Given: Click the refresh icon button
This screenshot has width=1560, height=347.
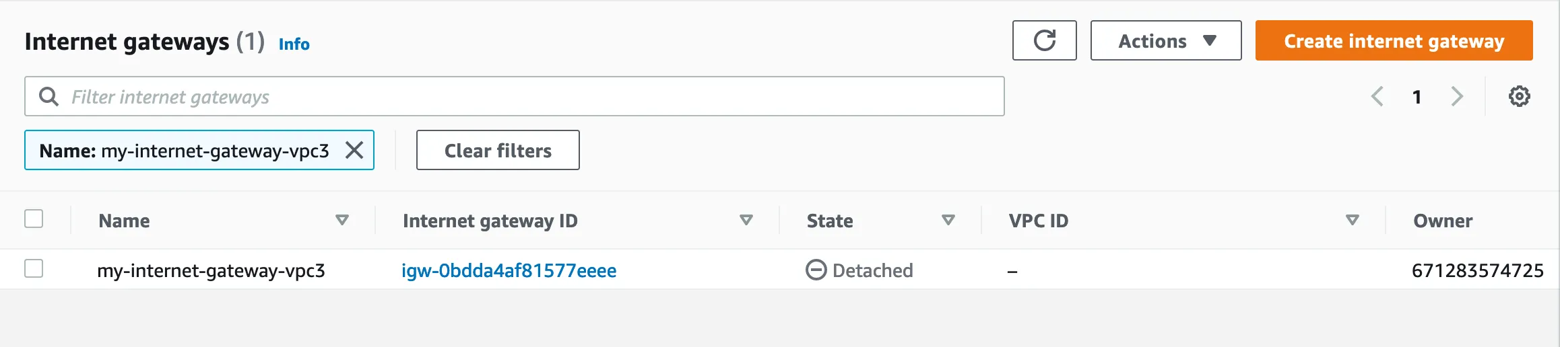Looking at the screenshot, I should [x=1044, y=40].
